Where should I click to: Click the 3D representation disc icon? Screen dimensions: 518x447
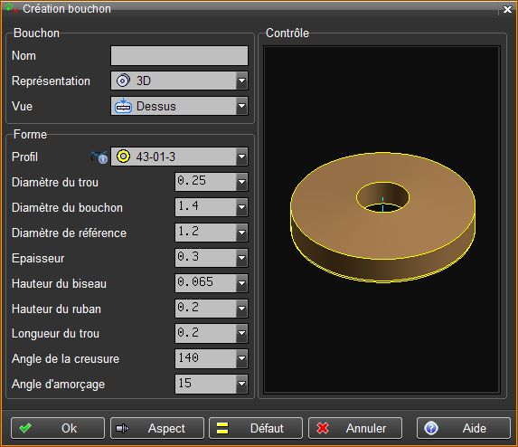click(123, 81)
